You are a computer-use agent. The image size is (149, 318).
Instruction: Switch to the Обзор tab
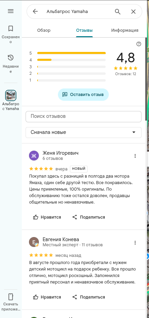click(44, 30)
